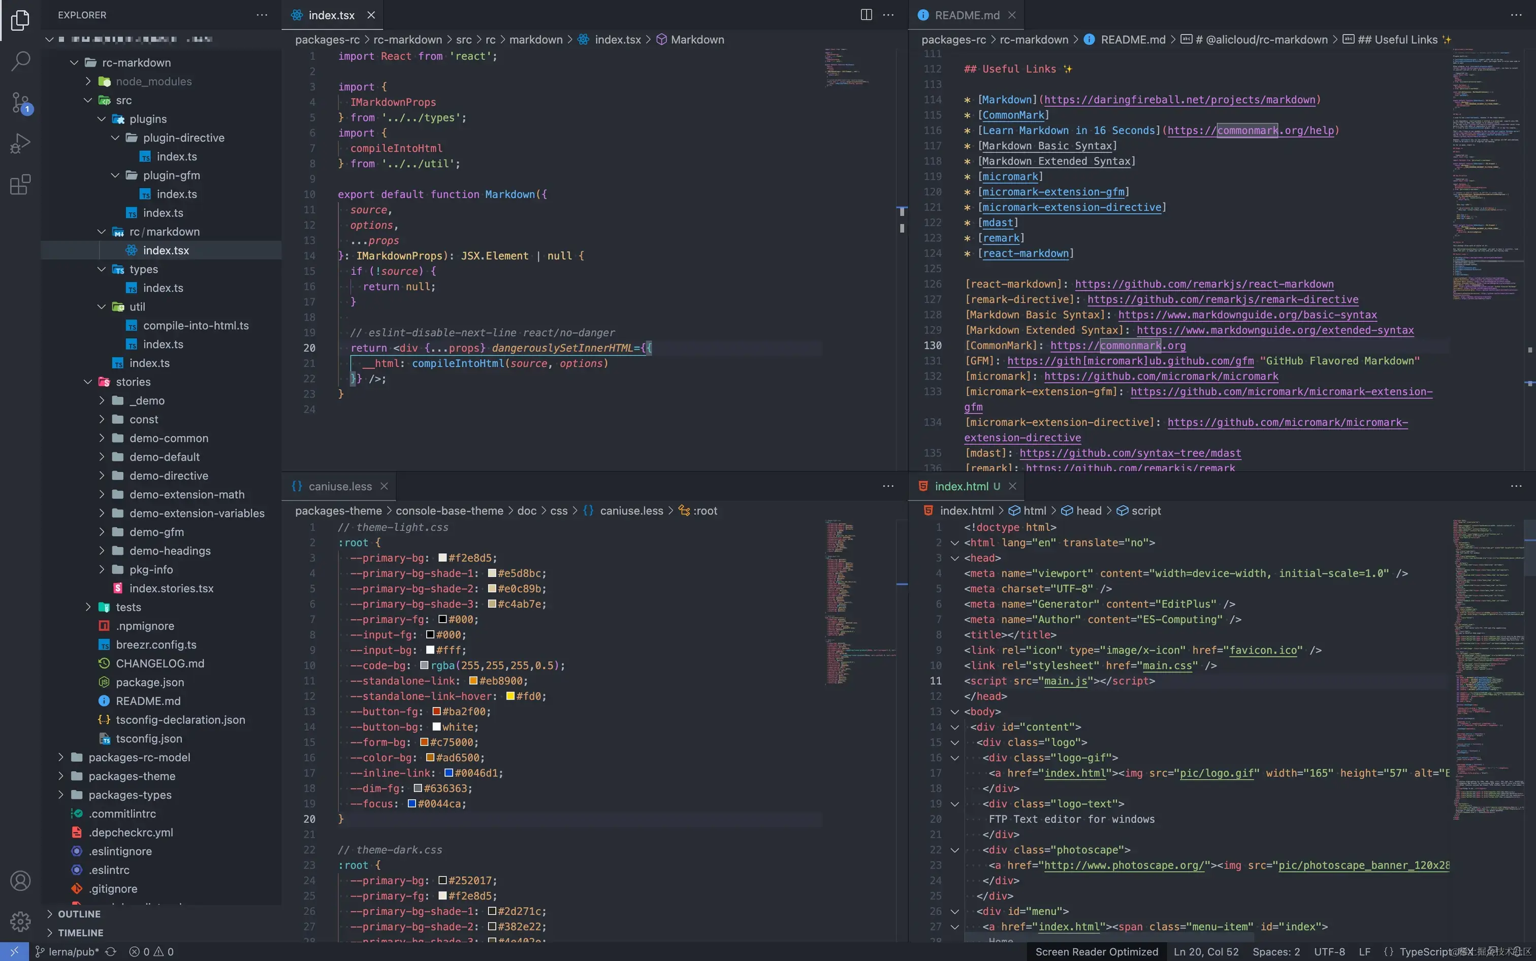The height and width of the screenshot is (961, 1536).
Task: Switch to the caniuse.less tab
Action: pyautogui.click(x=339, y=486)
